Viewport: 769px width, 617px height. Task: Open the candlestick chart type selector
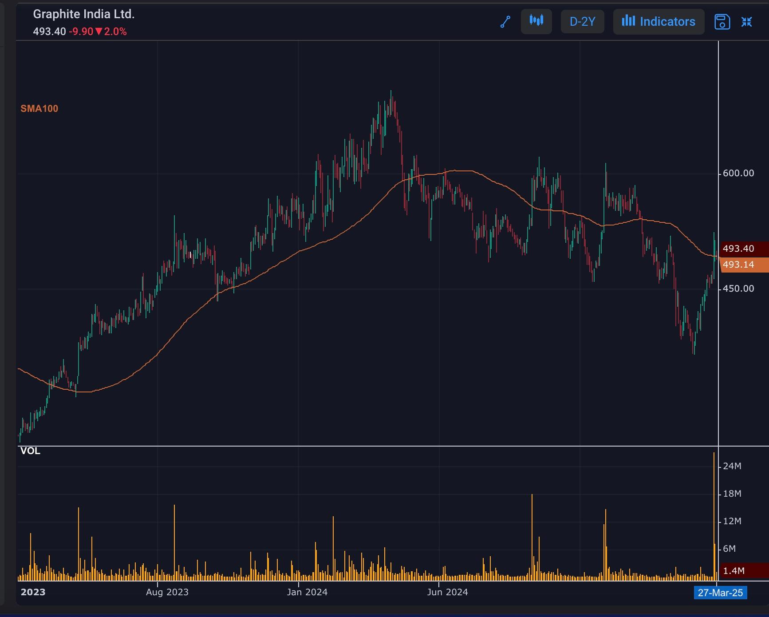click(x=536, y=21)
